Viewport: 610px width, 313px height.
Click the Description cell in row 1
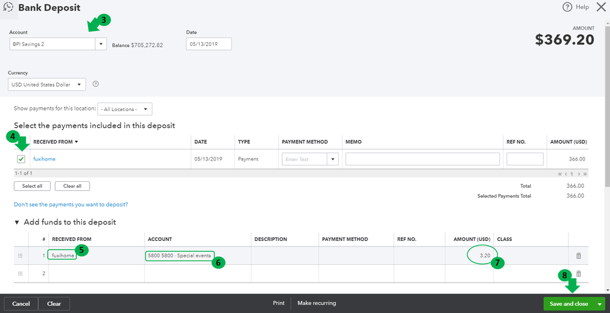[x=285, y=256]
